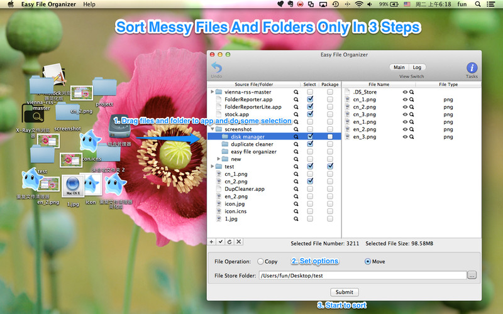Open the Tasks info icon
The height and width of the screenshot is (314, 503).
tap(472, 68)
